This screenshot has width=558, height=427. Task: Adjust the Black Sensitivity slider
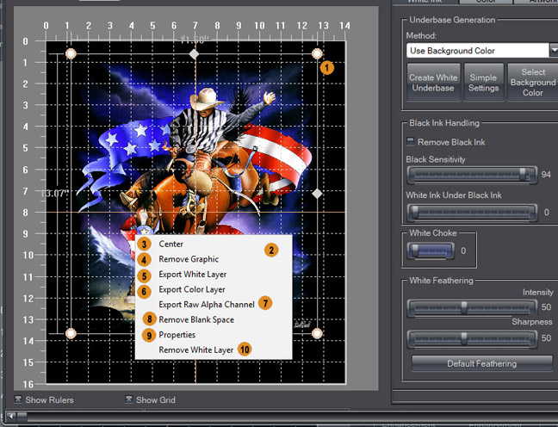pyautogui.click(x=472, y=175)
